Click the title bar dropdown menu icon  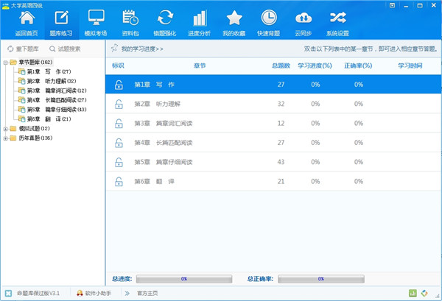click(392, 5)
